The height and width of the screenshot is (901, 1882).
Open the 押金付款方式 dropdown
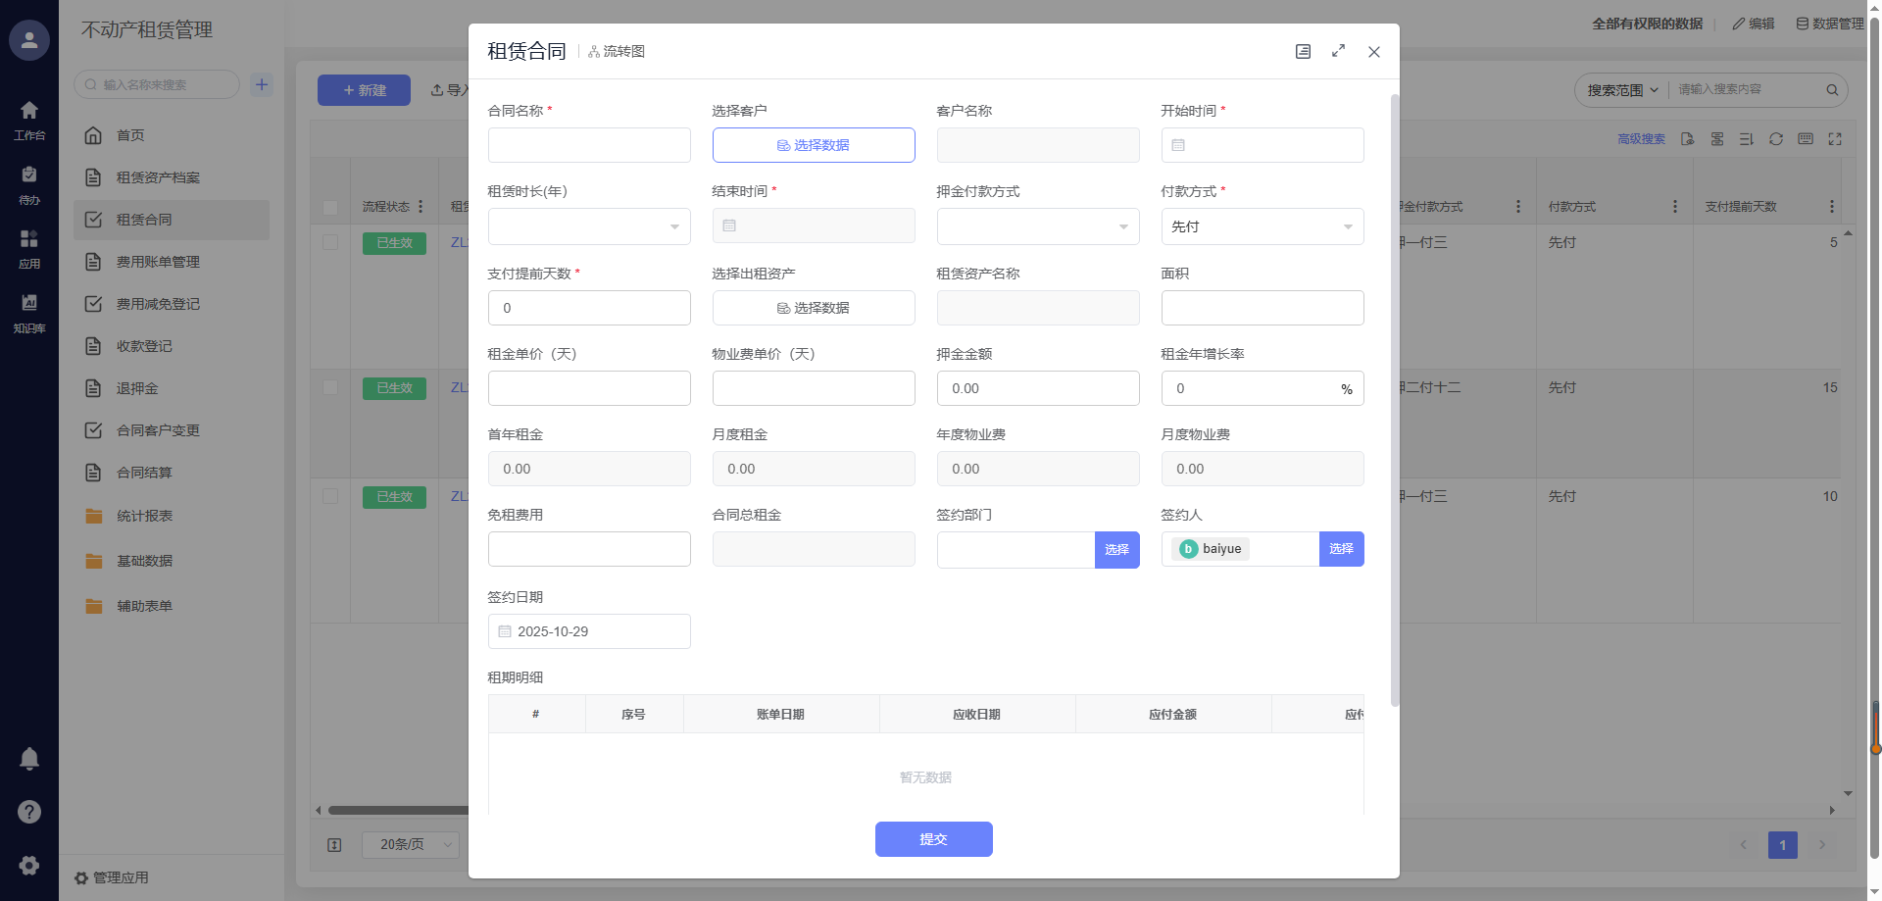[x=1037, y=226]
